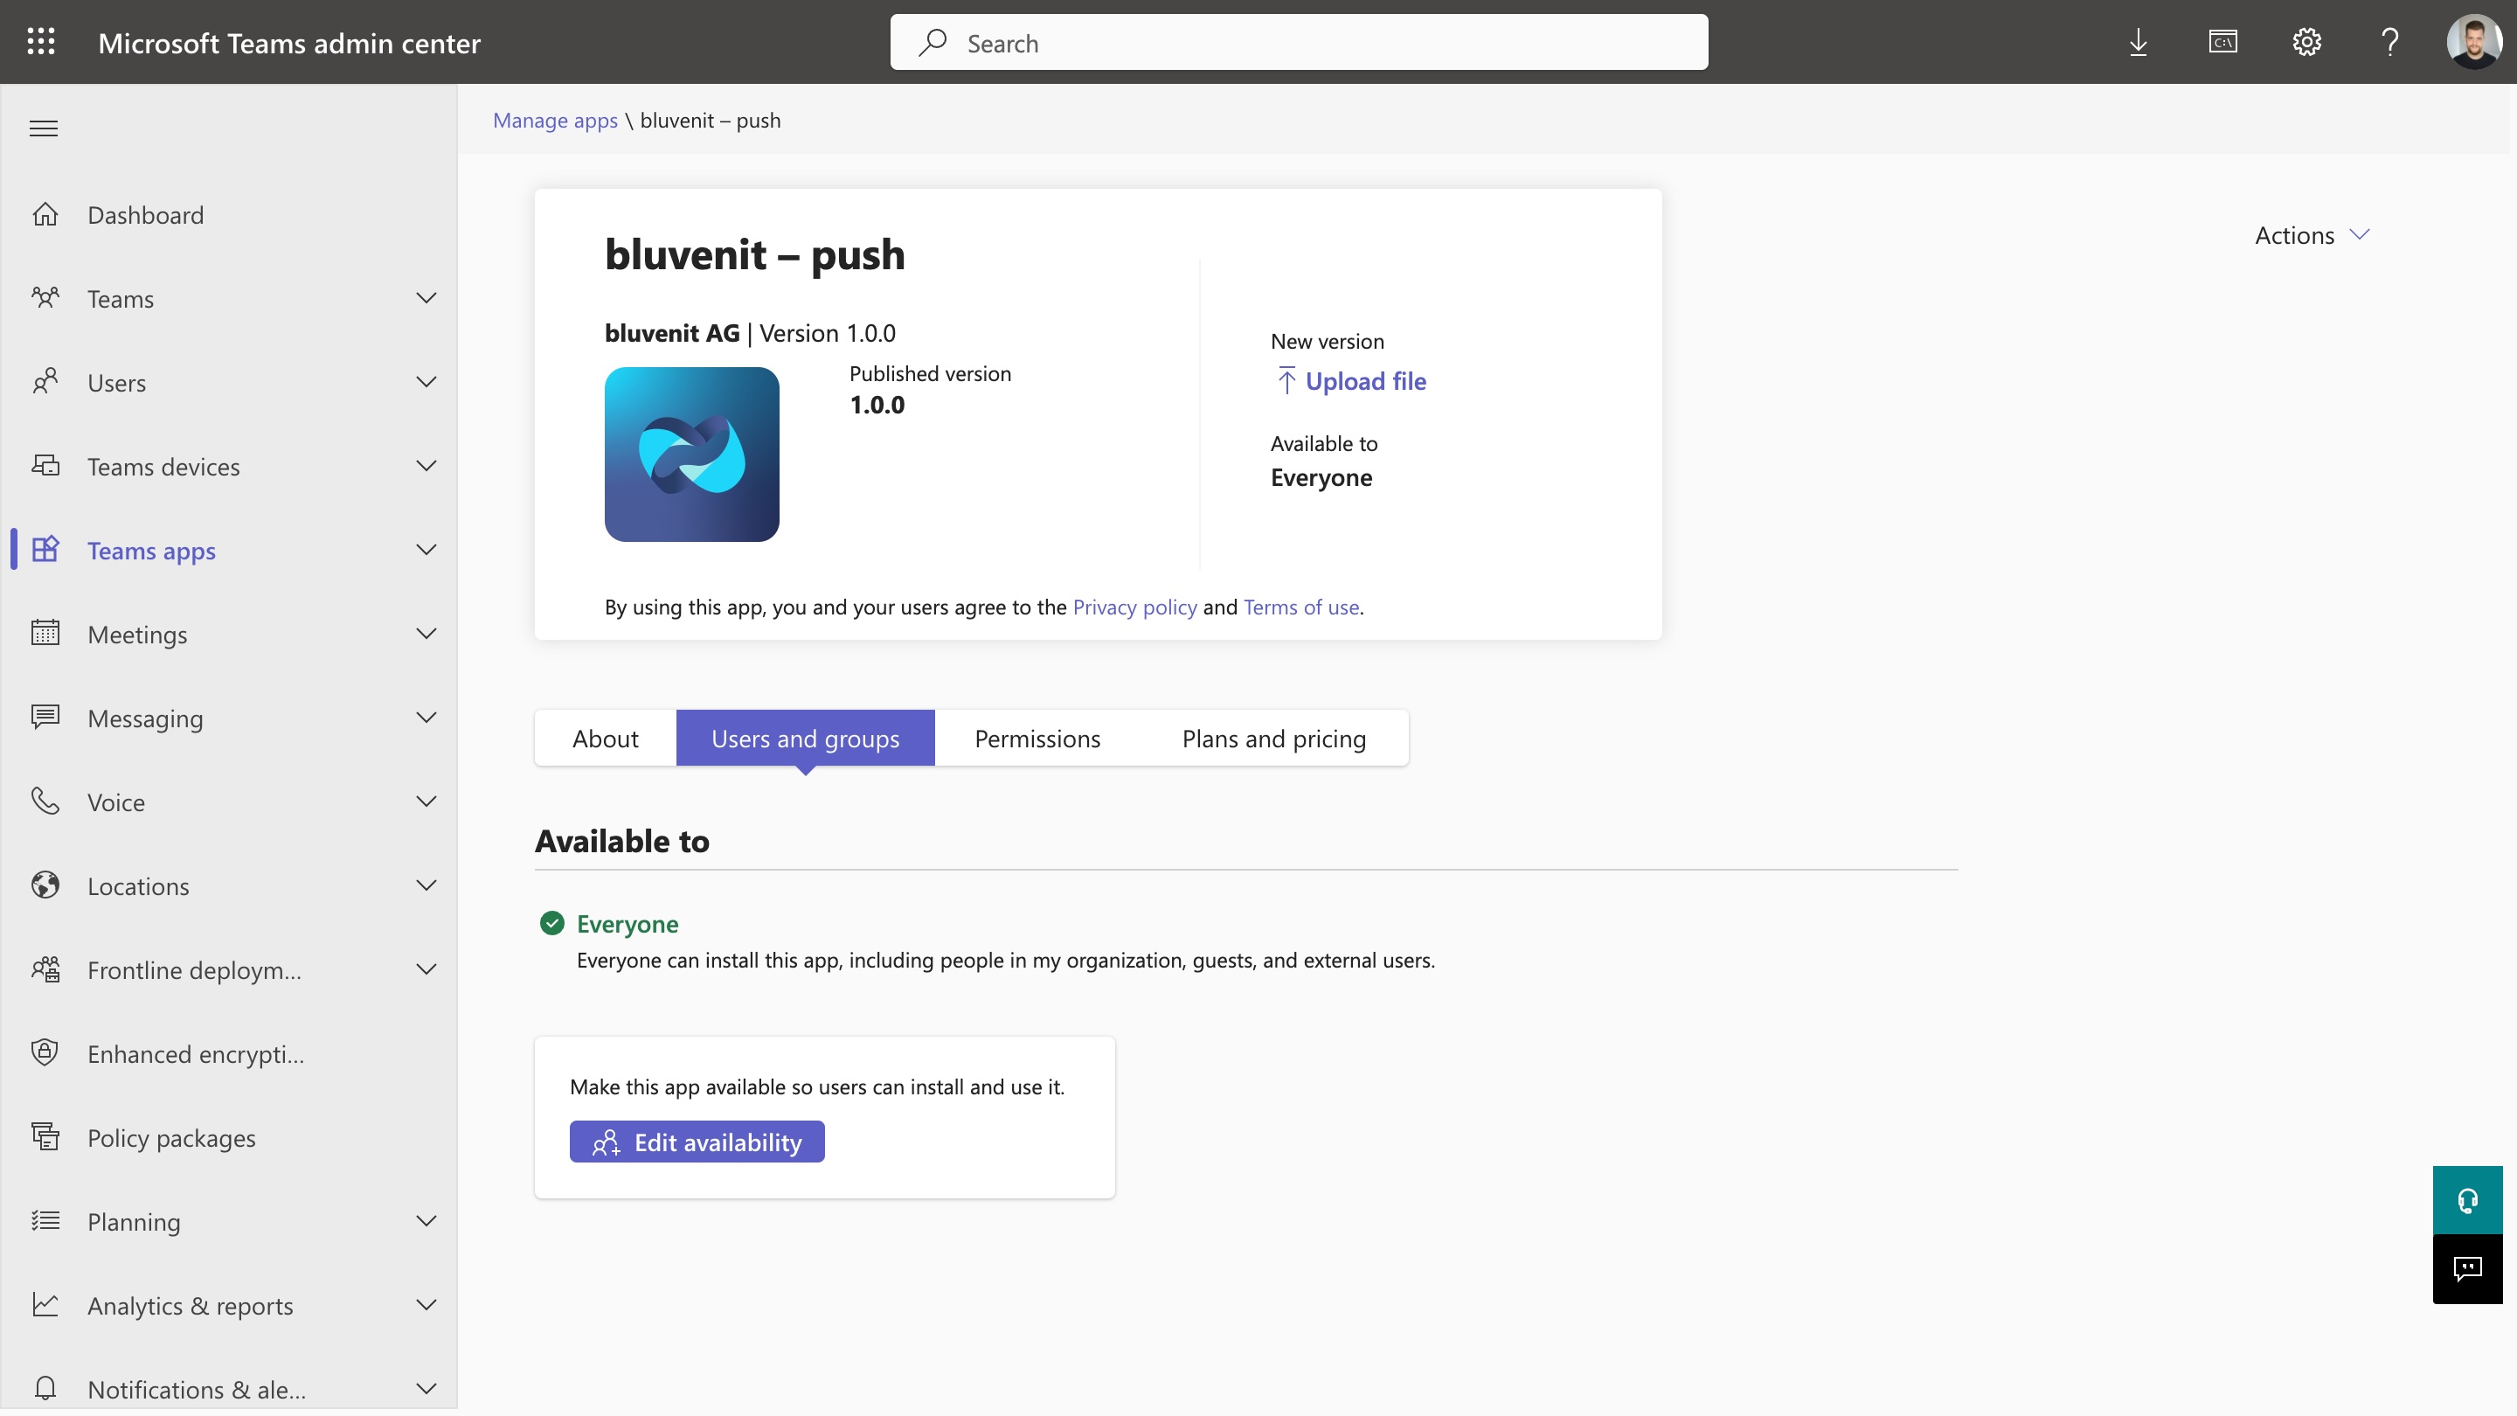Click the Teams people icon in sidebar
The width and height of the screenshot is (2517, 1416).
[x=45, y=298]
